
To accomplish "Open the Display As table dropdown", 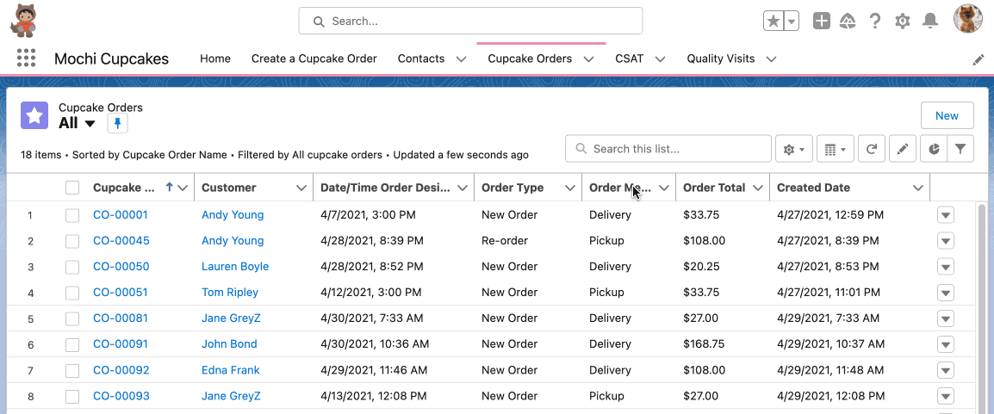I will click(x=836, y=150).
